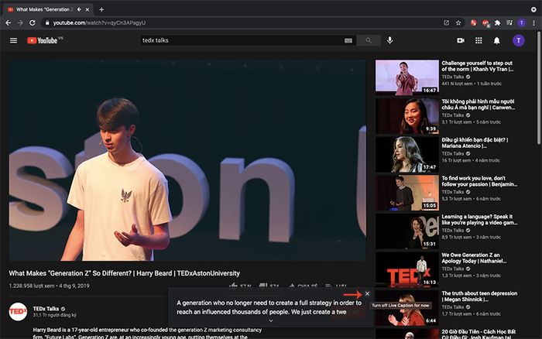The image size is (542, 339).
Task: Go back with the browser back arrow
Action: coord(9,22)
